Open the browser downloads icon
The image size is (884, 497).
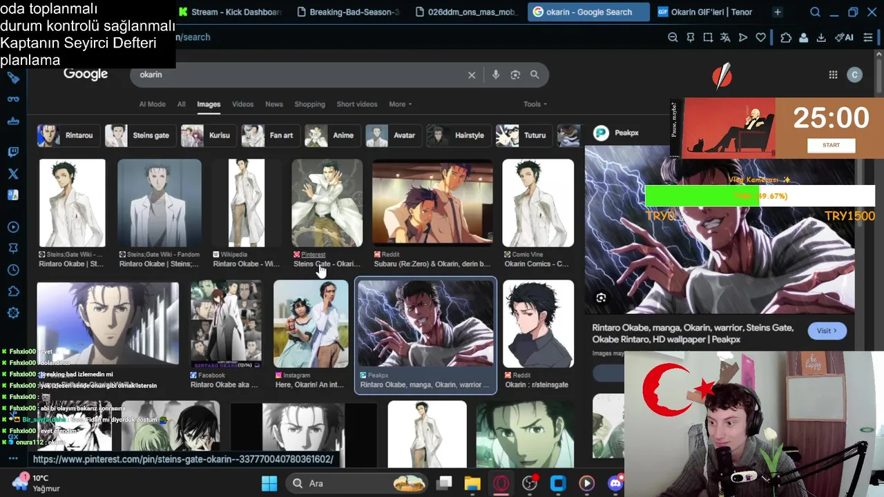821,37
